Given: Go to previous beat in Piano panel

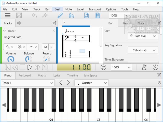Looking at the screenshot, I should pos(61,83).
